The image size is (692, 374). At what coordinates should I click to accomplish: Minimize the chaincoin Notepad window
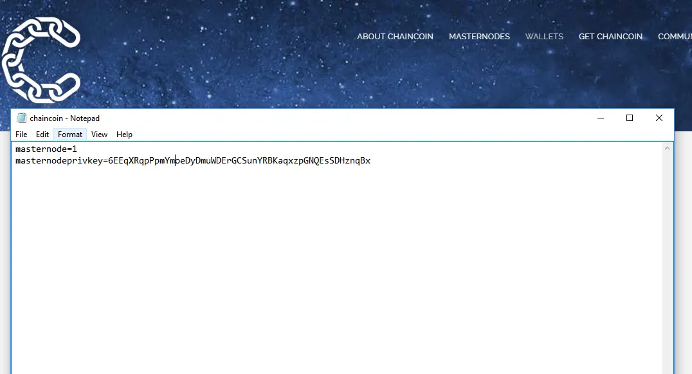601,118
